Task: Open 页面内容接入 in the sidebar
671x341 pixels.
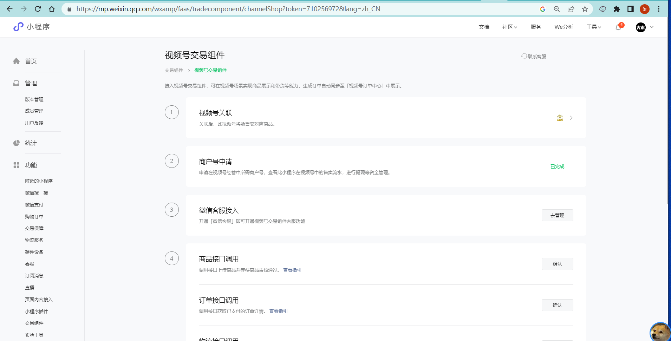Action: tap(39, 300)
